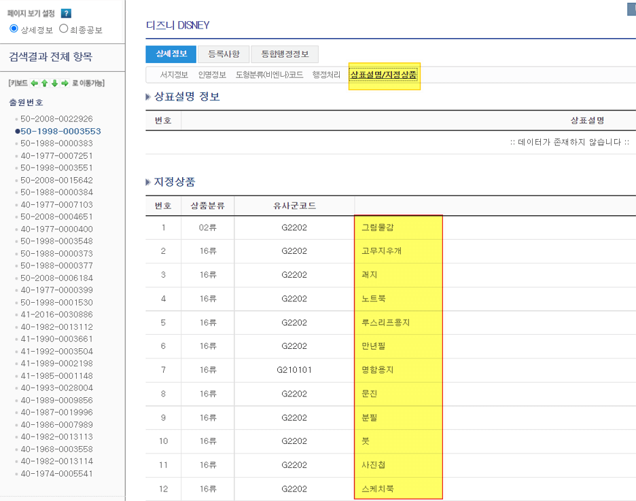Open application number 41-1985-0001148
636x501 pixels.
point(56,376)
